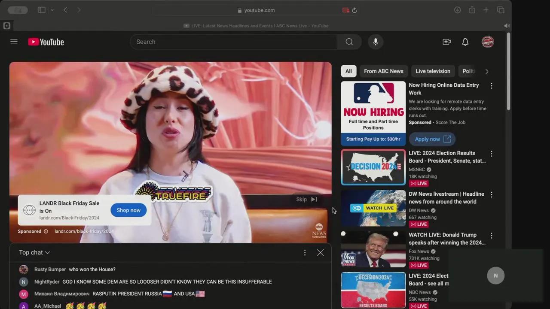This screenshot has height=309, width=550.
Task: Open the MSNBC Decision 2024 thumbnail
Action: pyautogui.click(x=373, y=167)
